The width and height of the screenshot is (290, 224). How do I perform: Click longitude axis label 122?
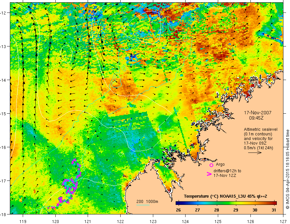point(120,221)
